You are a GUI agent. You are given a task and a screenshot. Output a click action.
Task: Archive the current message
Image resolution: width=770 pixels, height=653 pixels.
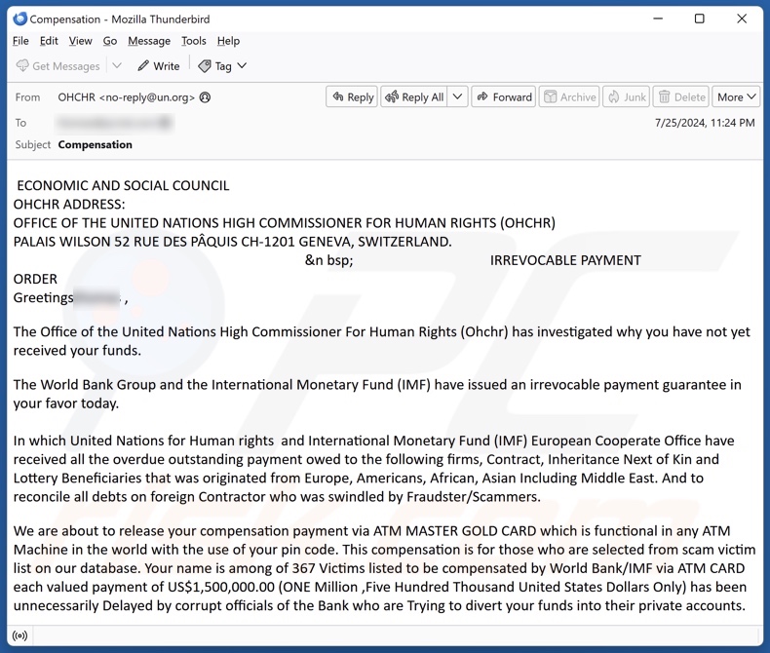[569, 97]
